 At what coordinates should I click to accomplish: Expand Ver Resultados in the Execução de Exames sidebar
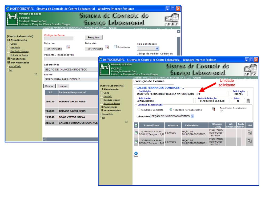click(101, 111)
